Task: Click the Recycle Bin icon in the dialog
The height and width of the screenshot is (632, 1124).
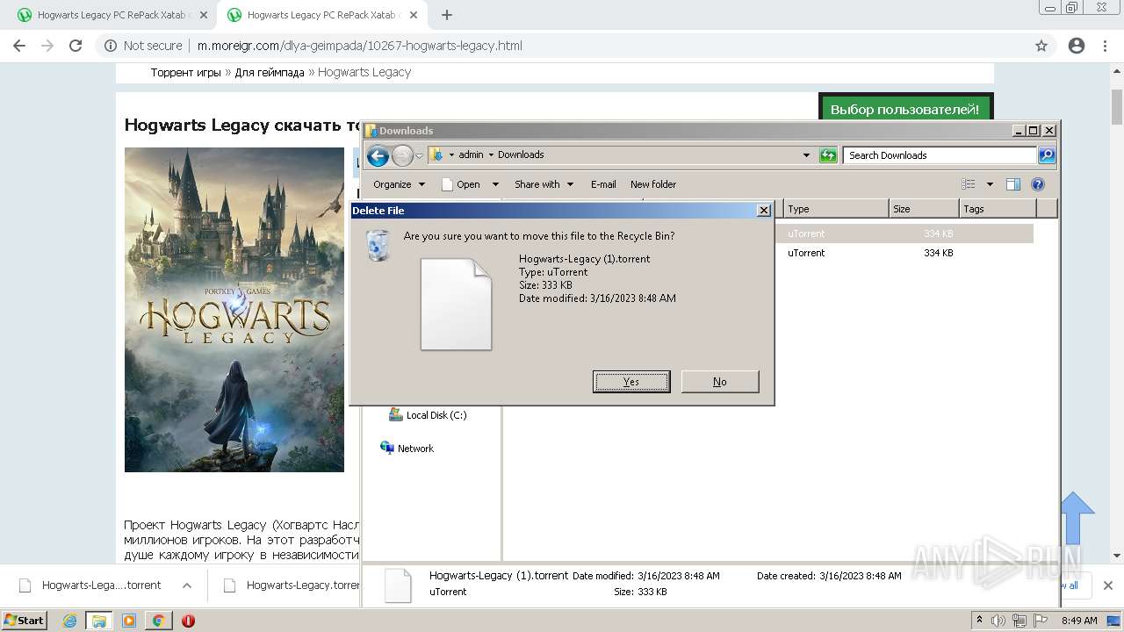Action: (378, 245)
